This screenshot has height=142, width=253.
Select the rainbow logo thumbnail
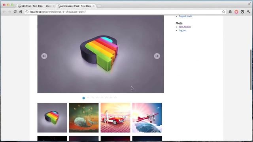click(x=52, y=118)
